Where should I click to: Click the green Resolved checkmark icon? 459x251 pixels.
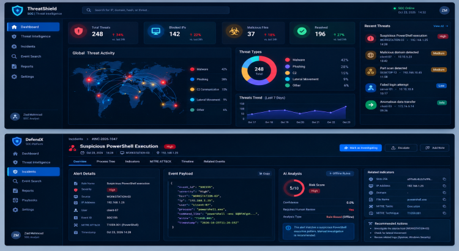[302, 31]
